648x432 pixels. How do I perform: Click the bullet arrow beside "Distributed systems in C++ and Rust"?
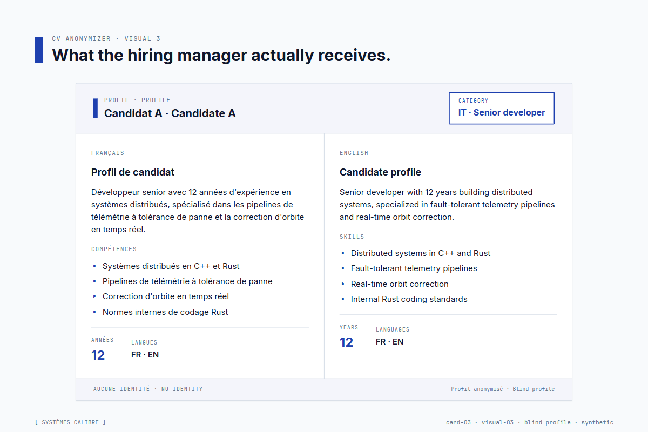[343, 253]
